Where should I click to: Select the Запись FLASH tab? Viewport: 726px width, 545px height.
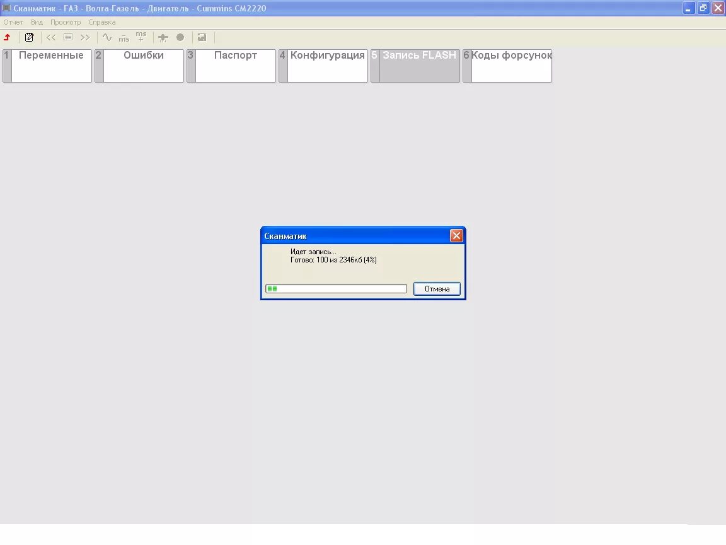(415, 66)
